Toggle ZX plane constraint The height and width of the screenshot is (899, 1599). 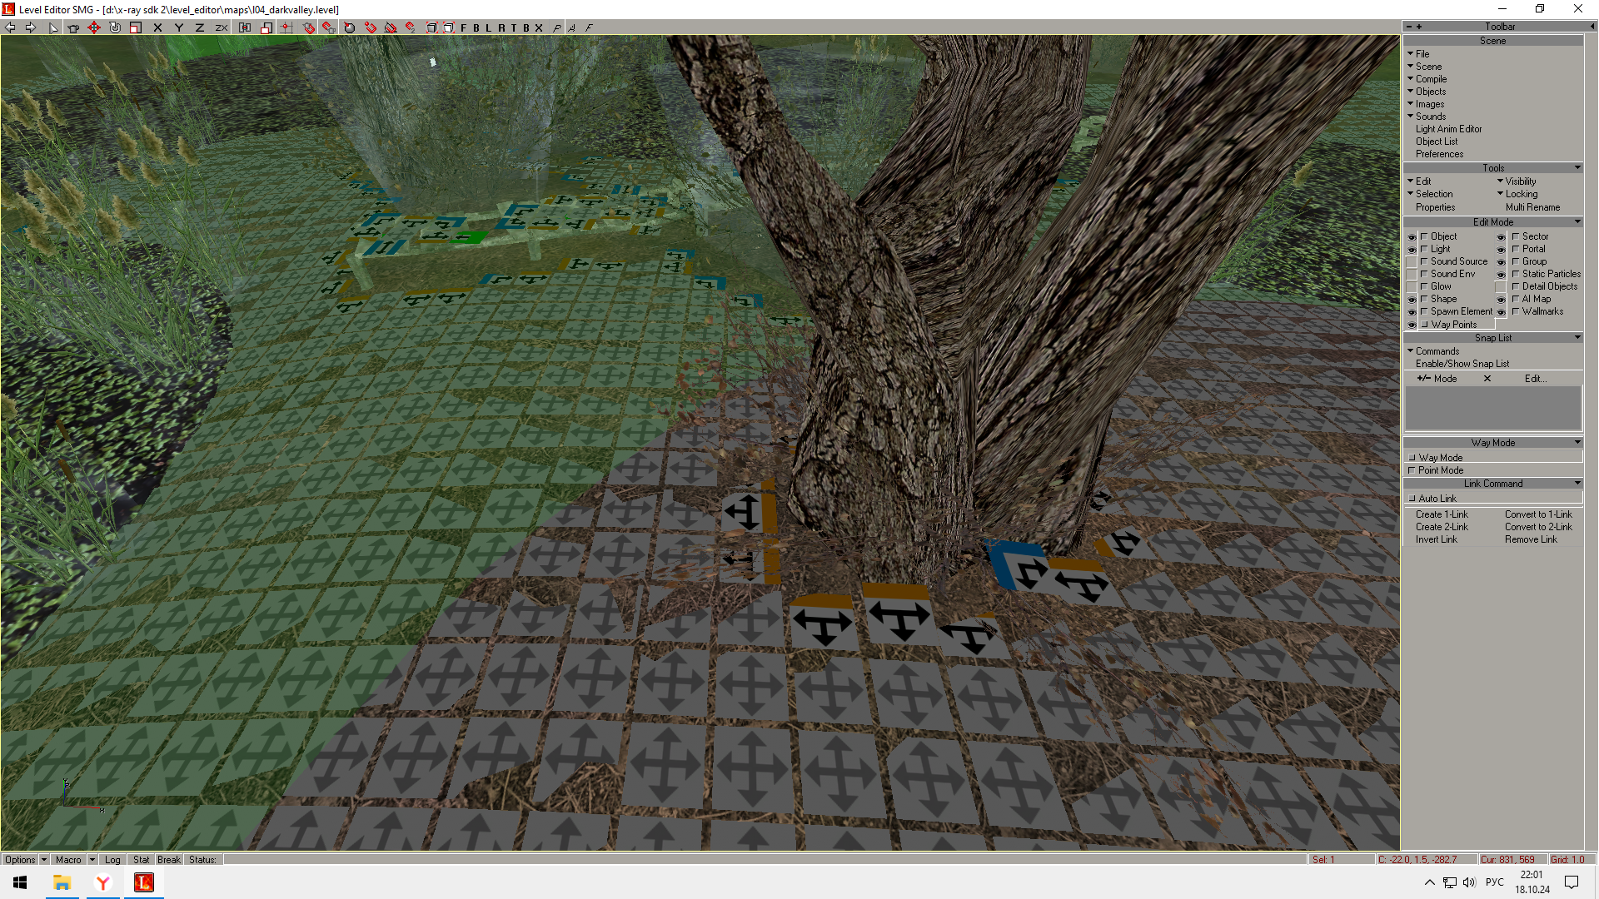pyautogui.click(x=221, y=27)
